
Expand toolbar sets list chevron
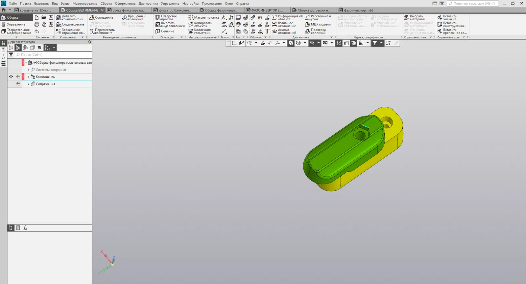tap(16, 37)
